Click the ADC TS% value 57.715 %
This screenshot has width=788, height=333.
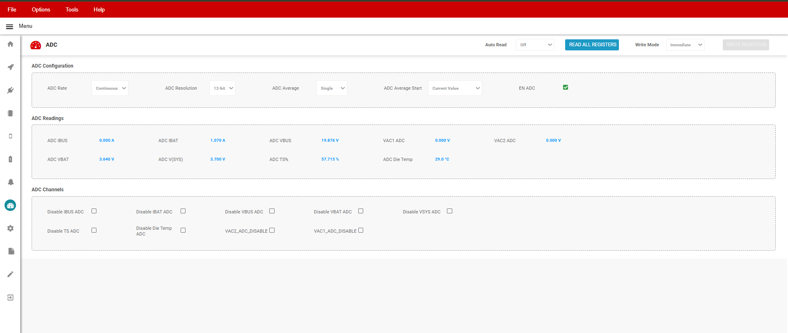330,159
